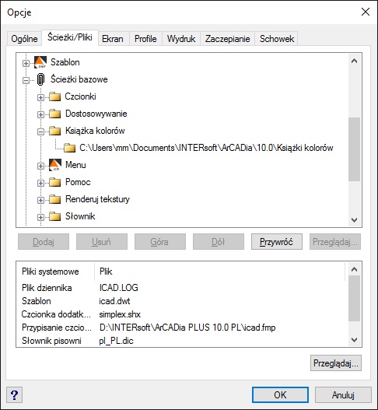
Task: Click the folder icon beside Książki kolorów path
Action: [x=69, y=148]
